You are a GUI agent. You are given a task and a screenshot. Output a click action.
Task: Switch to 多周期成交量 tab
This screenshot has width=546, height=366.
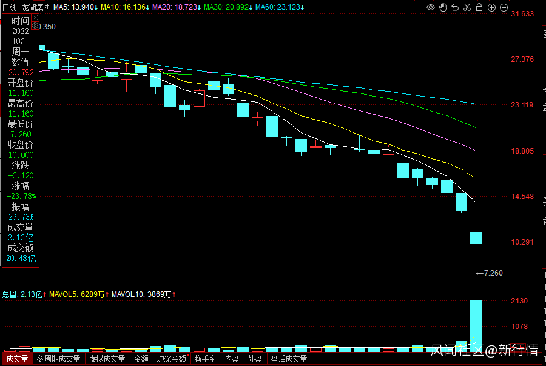tap(58, 359)
